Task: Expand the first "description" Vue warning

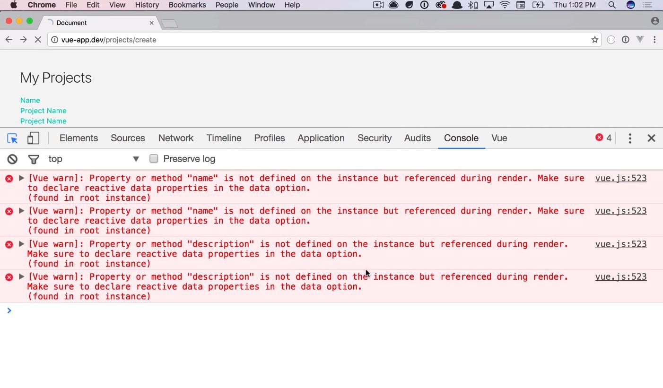Action: click(x=21, y=244)
